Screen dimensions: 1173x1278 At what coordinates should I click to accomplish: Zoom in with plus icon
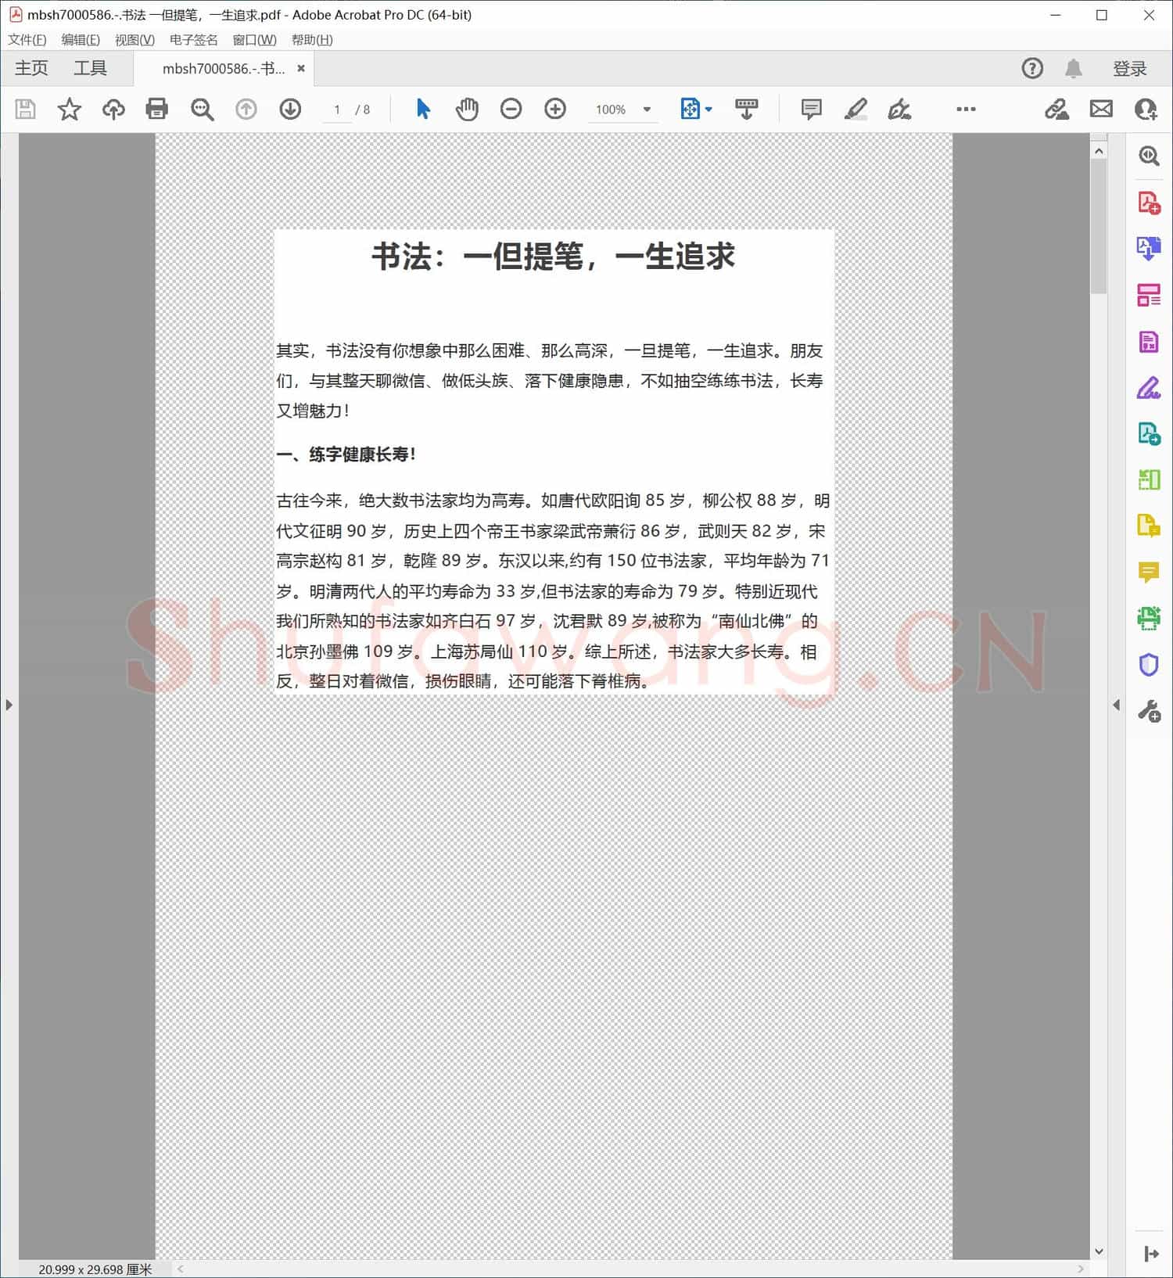coord(555,109)
